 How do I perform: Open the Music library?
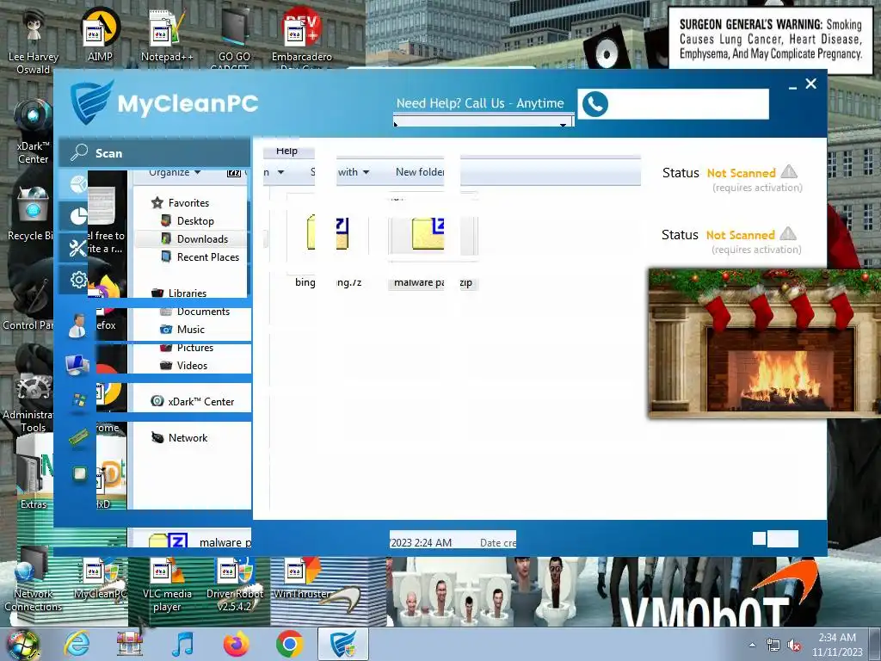point(190,330)
